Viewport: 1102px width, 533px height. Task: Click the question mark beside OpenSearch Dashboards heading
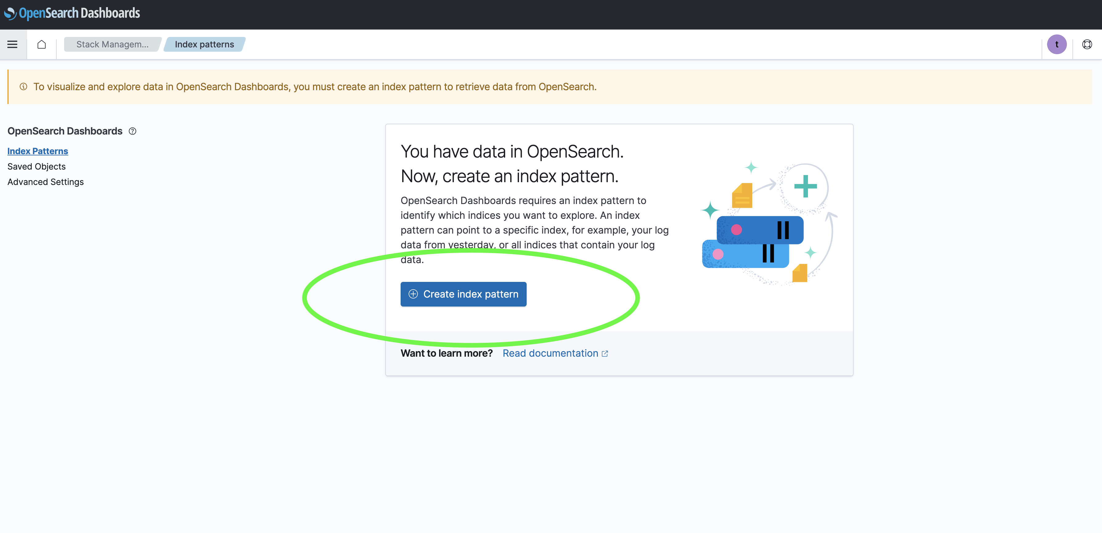point(133,131)
